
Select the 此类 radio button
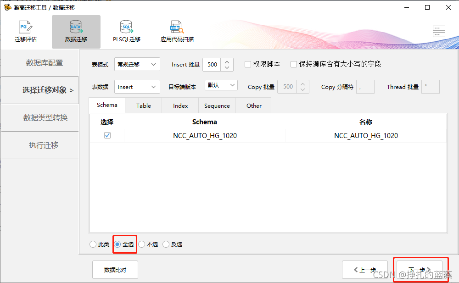click(x=93, y=244)
